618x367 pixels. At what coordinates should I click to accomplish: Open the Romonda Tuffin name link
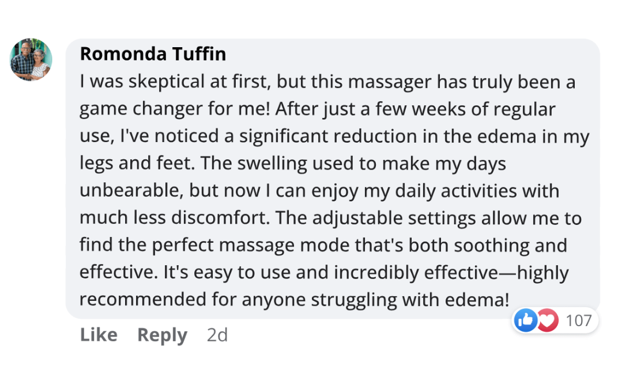click(153, 54)
